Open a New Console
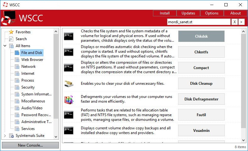The height and width of the screenshot is (151, 248). 30,145
